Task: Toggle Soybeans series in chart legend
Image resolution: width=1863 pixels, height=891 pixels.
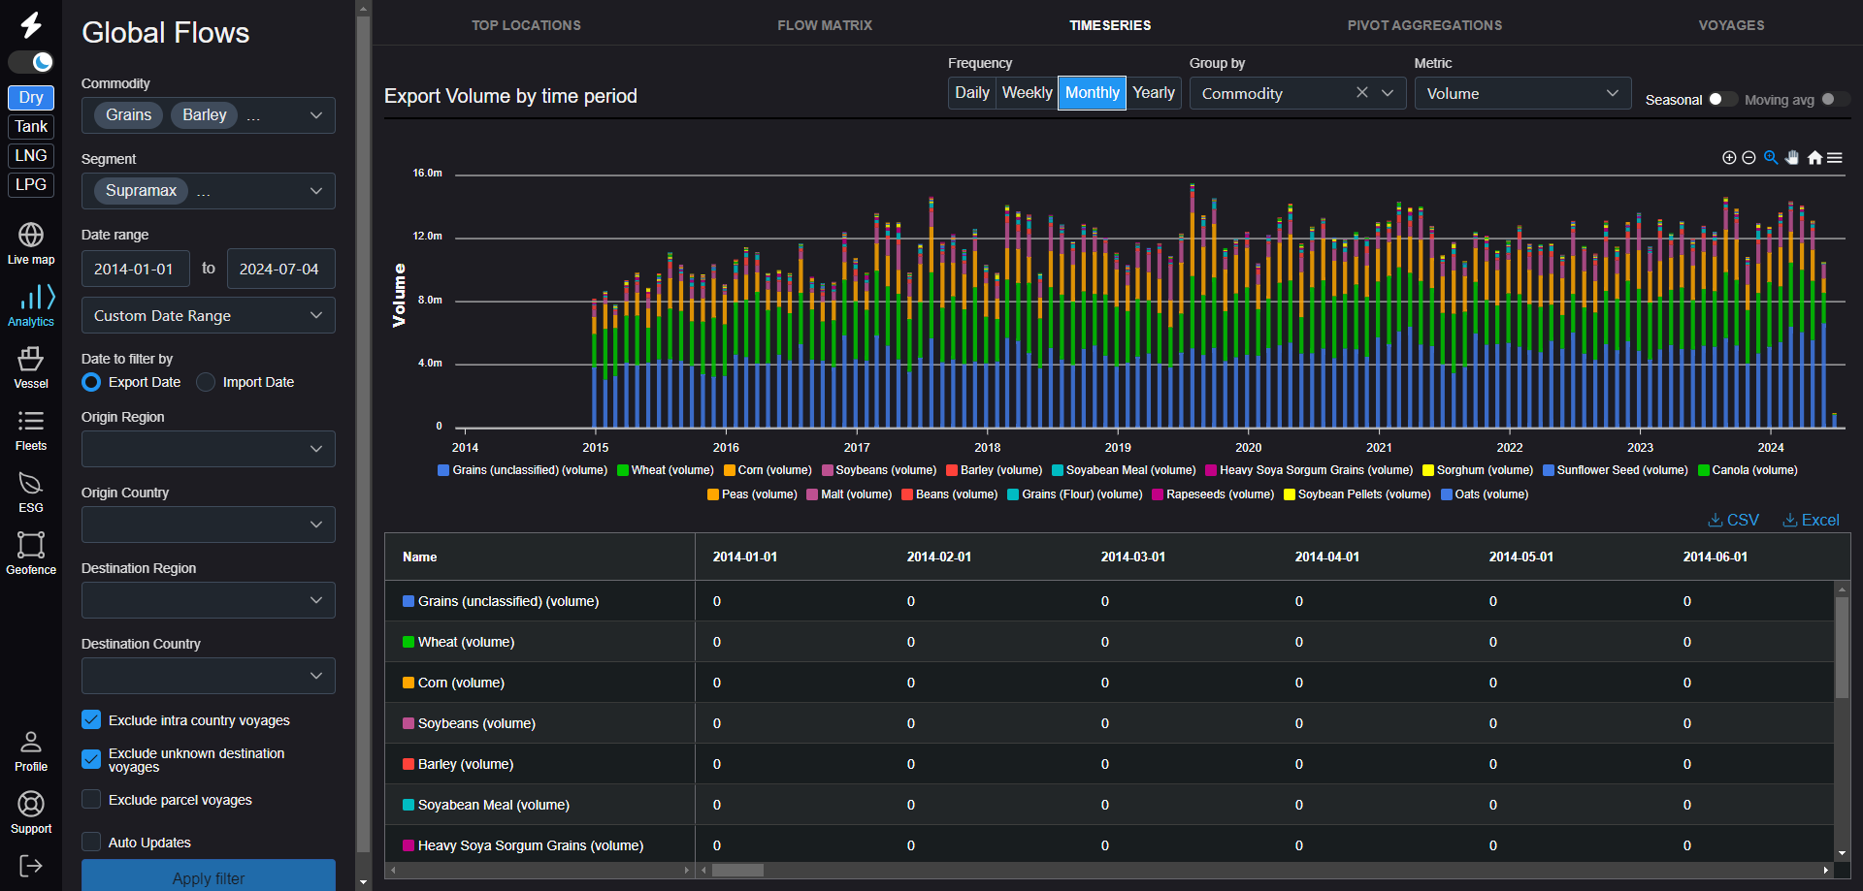Action: (879, 470)
